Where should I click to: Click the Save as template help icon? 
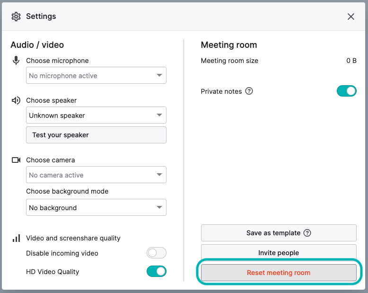pos(307,233)
